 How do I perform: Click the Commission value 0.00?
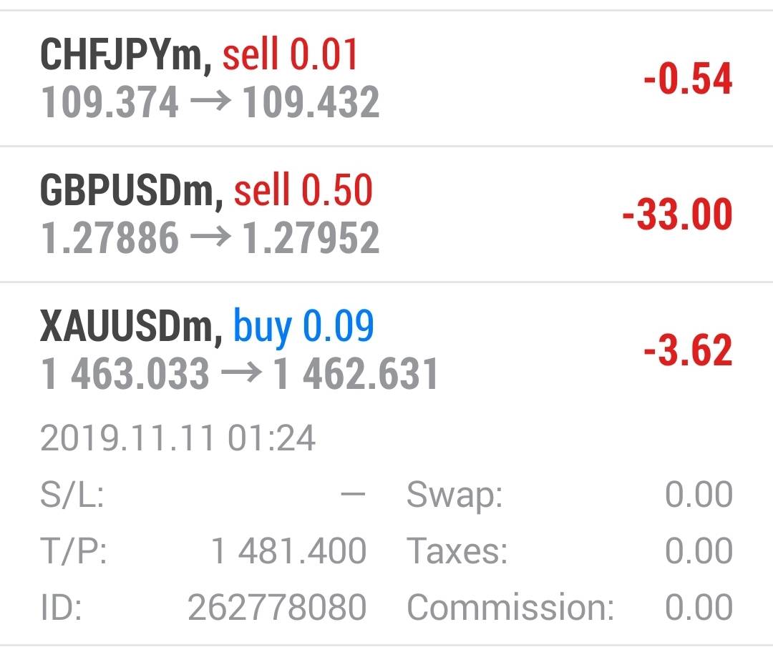coord(698,608)
